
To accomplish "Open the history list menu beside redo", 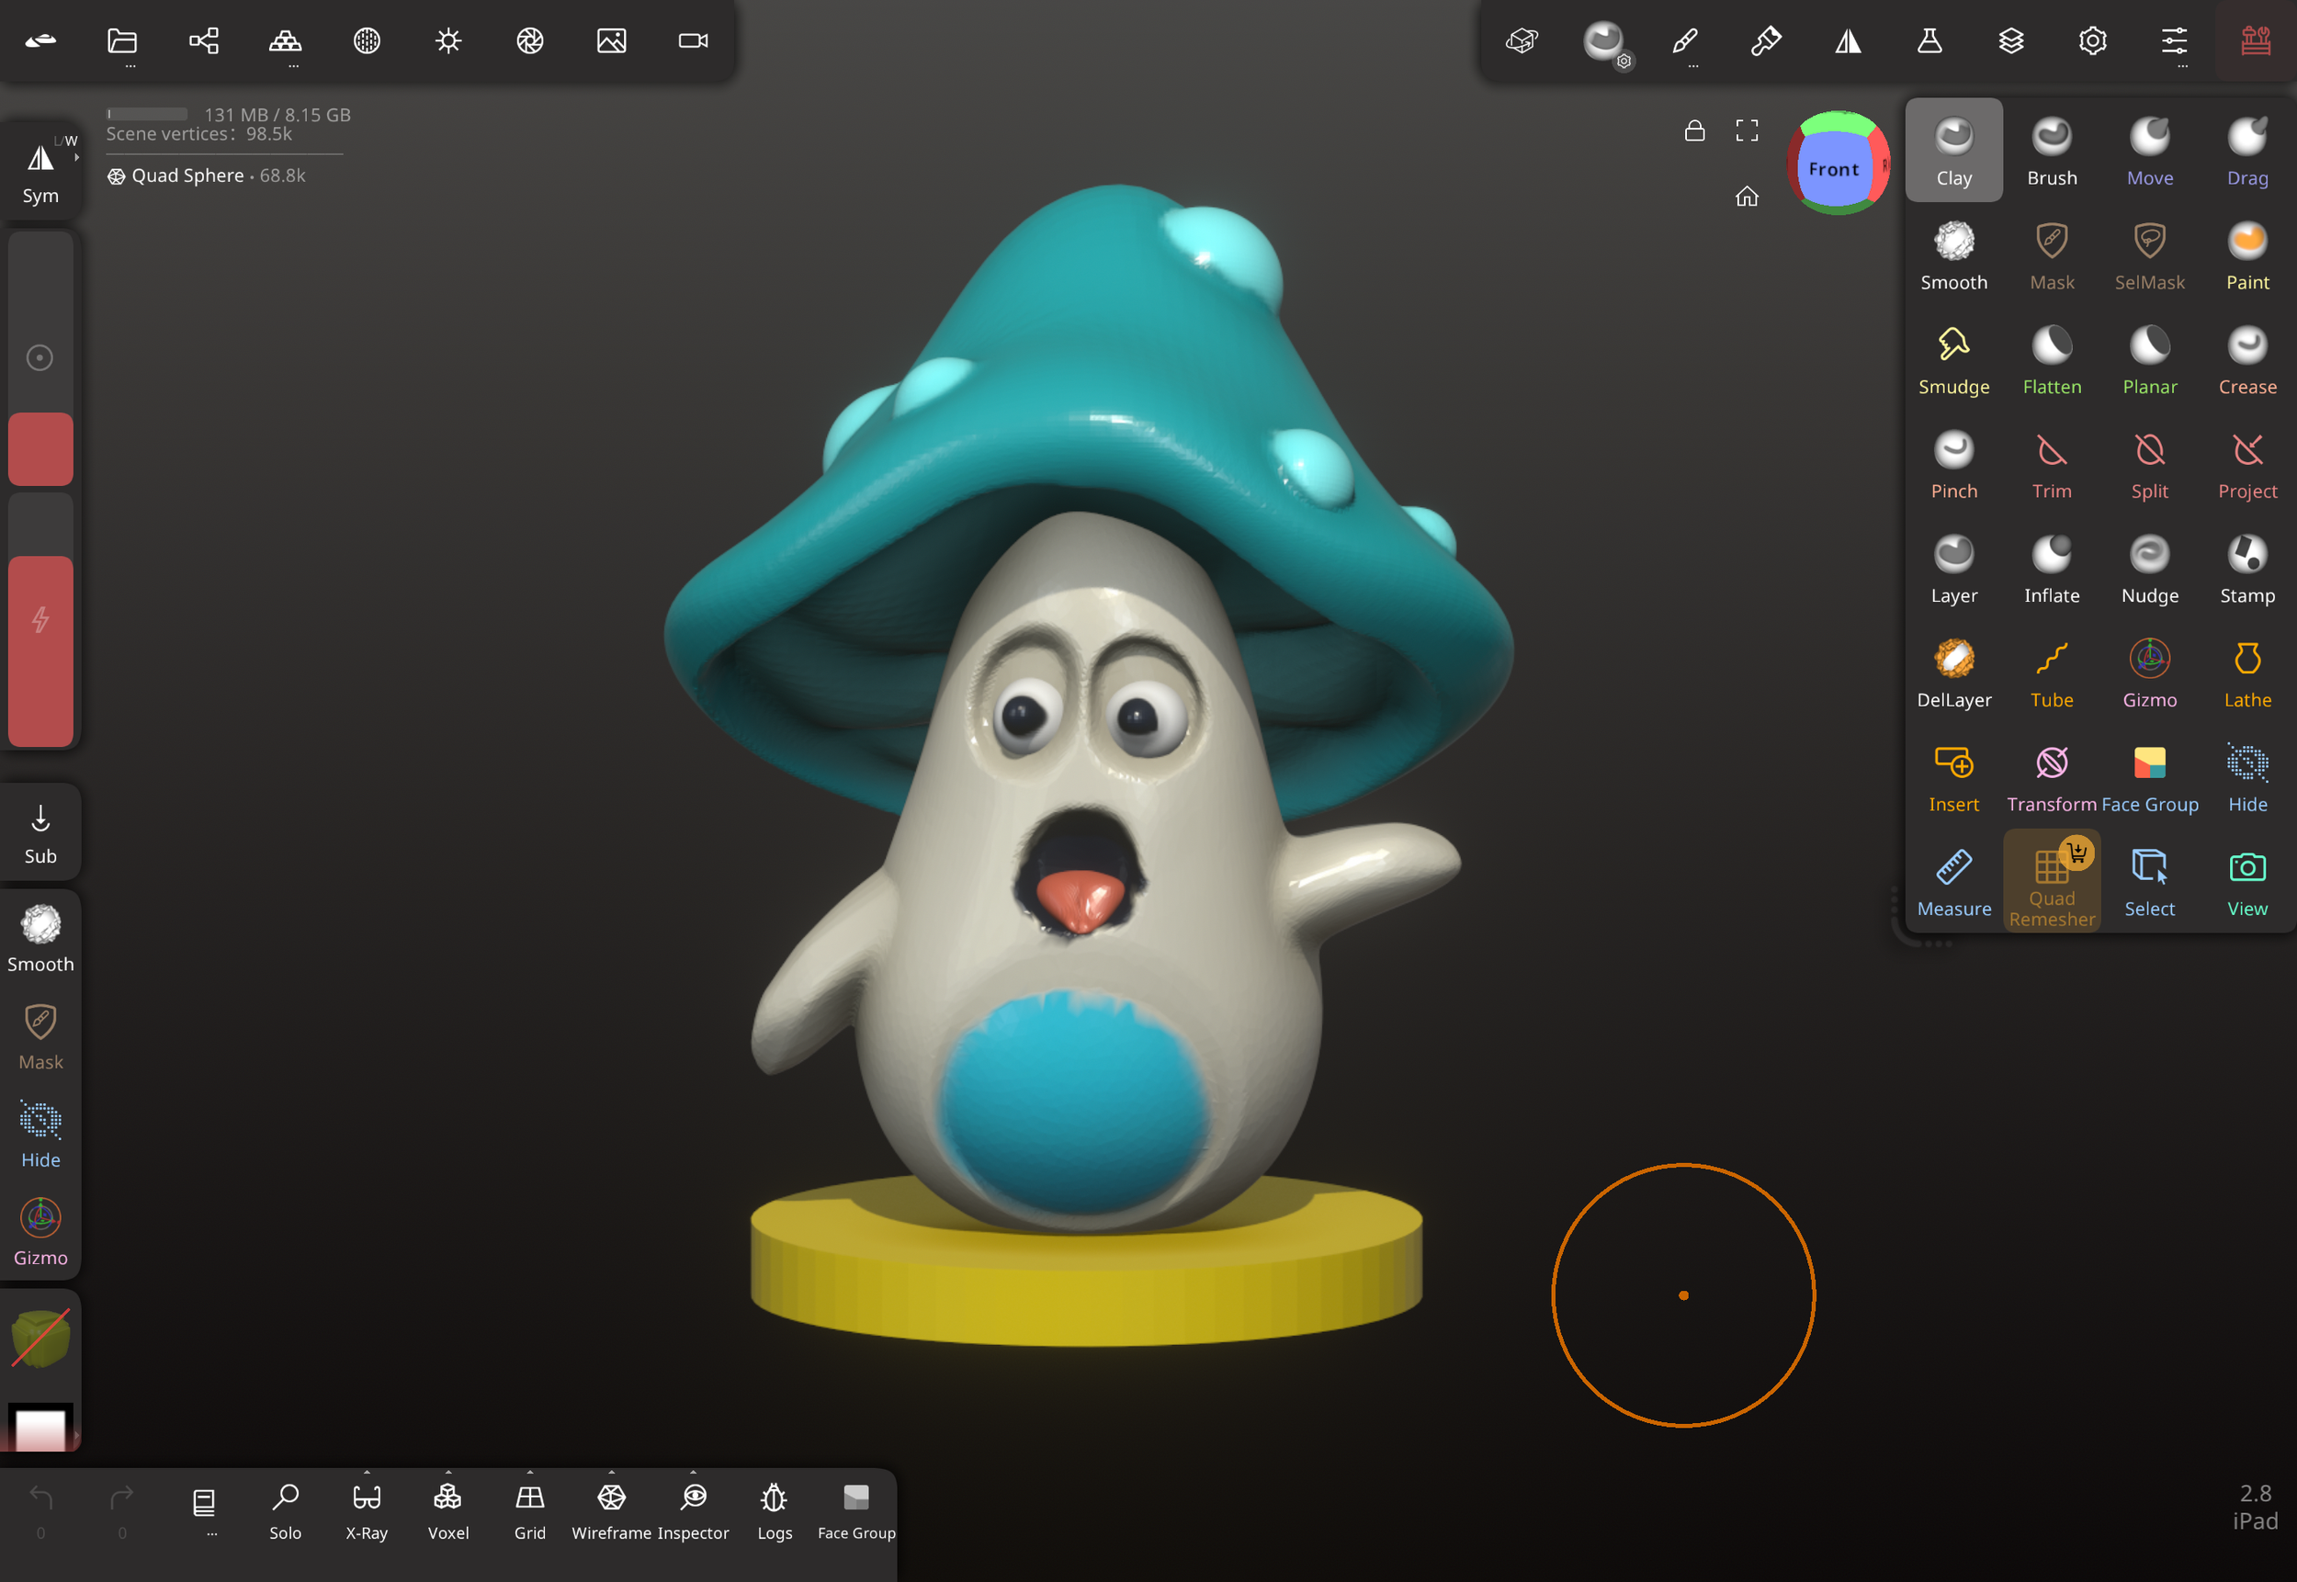I will point(204,1505).
